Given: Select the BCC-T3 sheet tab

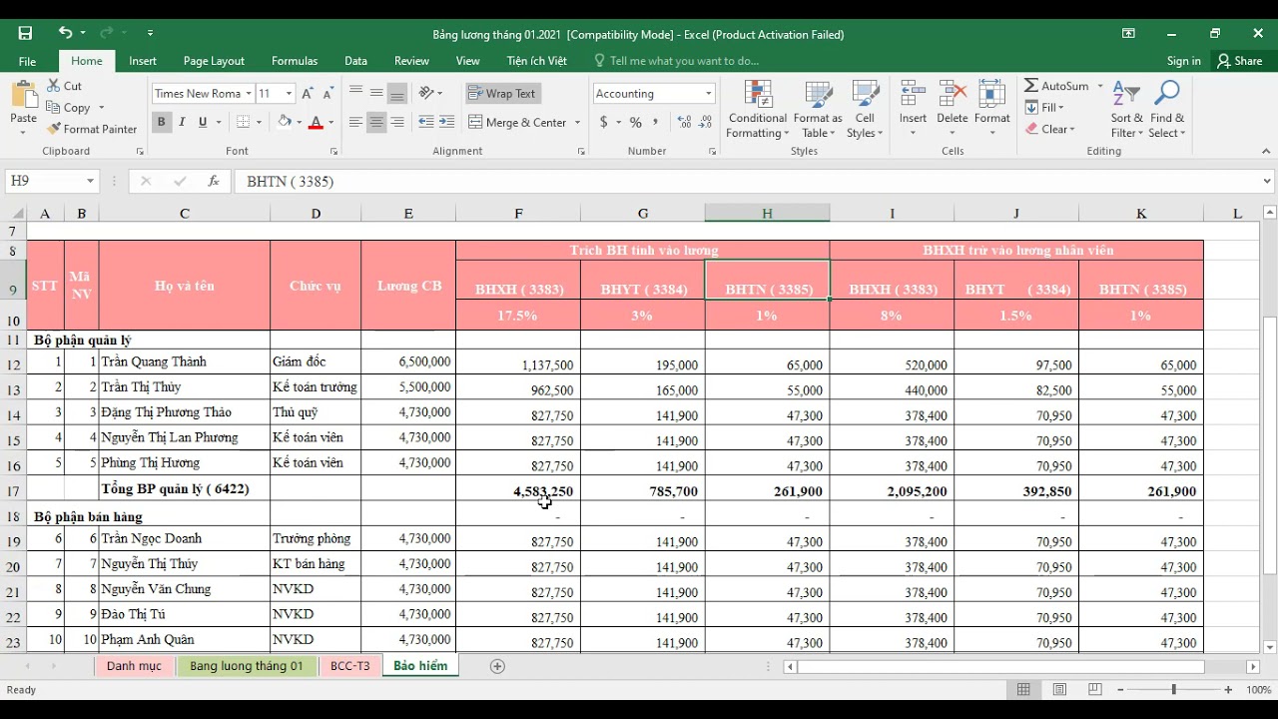Looking at the screenshot, I should [349, 666].
